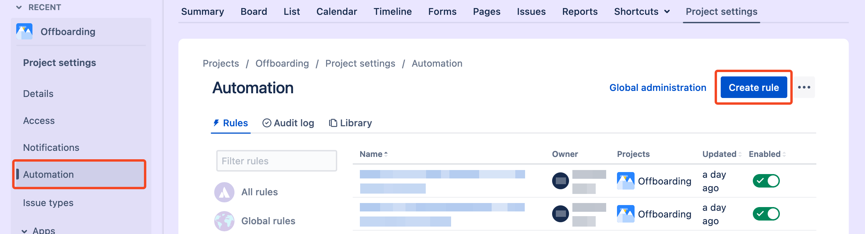Open Issue types in sidebar
This screenshot has width=865, height=234.
click(x=48, y=203)
